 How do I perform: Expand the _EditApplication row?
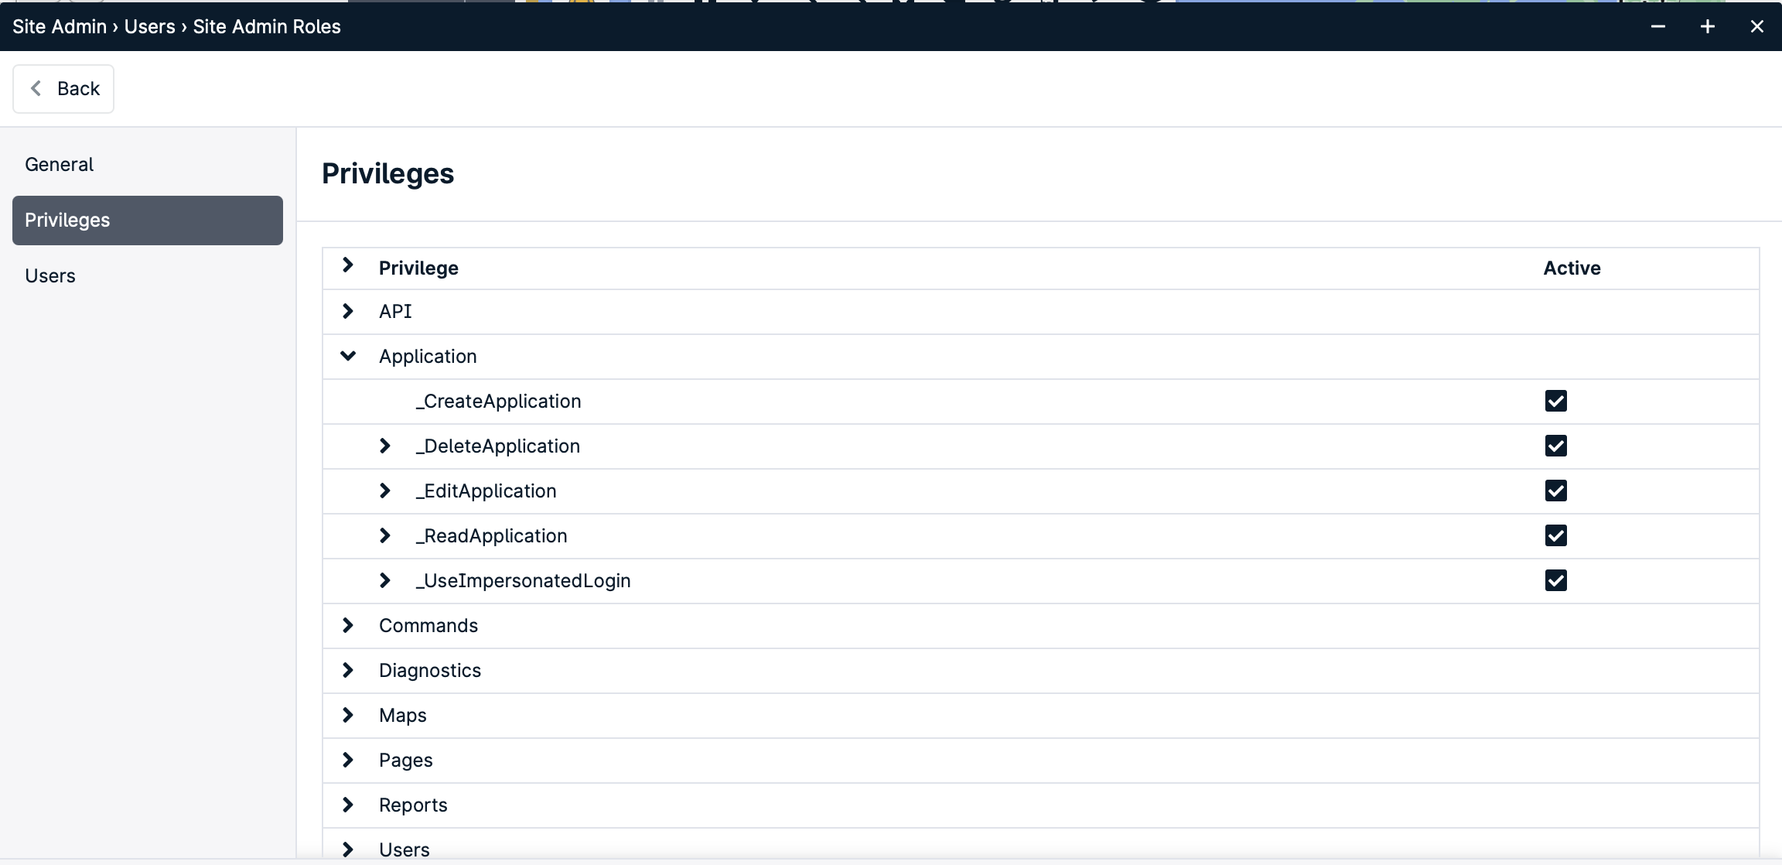click(385, 491)
